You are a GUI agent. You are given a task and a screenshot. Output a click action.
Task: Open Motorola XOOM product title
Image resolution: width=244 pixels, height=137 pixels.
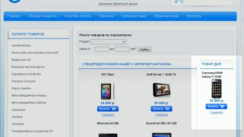(108, 123)
